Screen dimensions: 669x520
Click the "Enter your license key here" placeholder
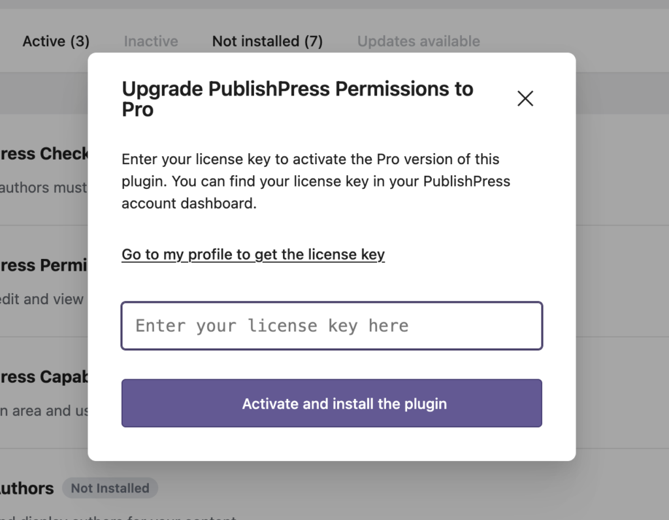(272, 325)
